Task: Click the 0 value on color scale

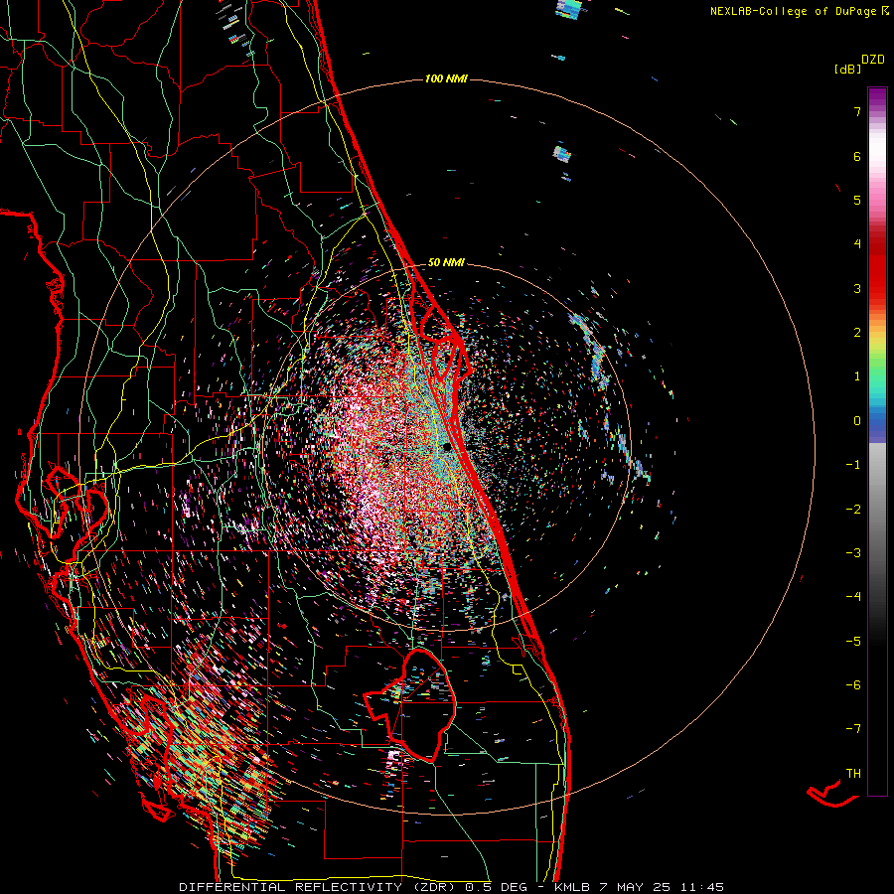Action: point(857,421)
